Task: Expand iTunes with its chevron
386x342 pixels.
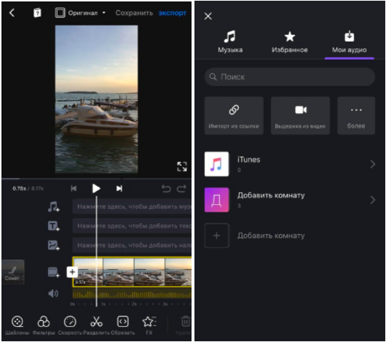Action: pyautogui.click(x=372, y=164)
